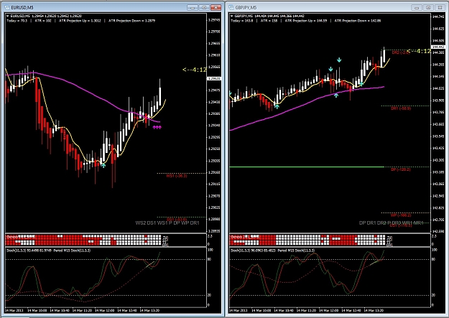This screenshot has width=449, height=318.
Task: Click the WS1 pivot label on EURUSD chart
Action: point(177,176)
